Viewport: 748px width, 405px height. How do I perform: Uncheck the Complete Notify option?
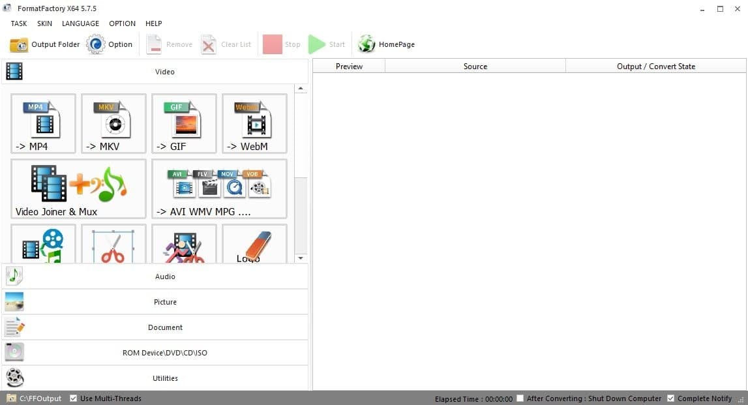tap(670, 398)
